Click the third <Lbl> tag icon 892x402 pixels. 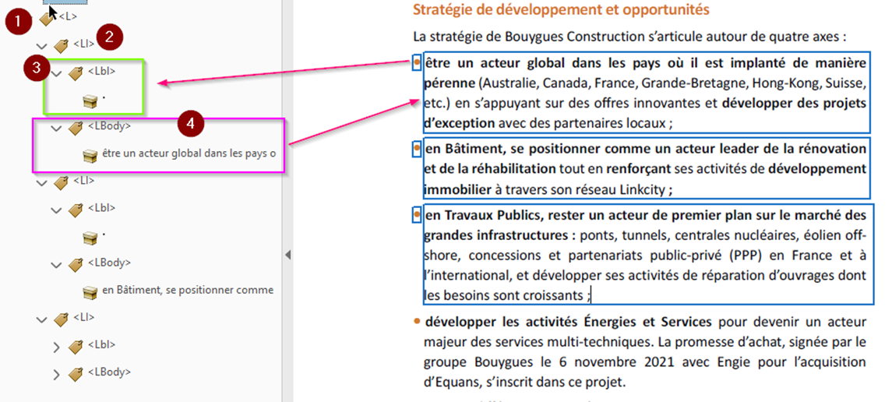click(76, 346)
